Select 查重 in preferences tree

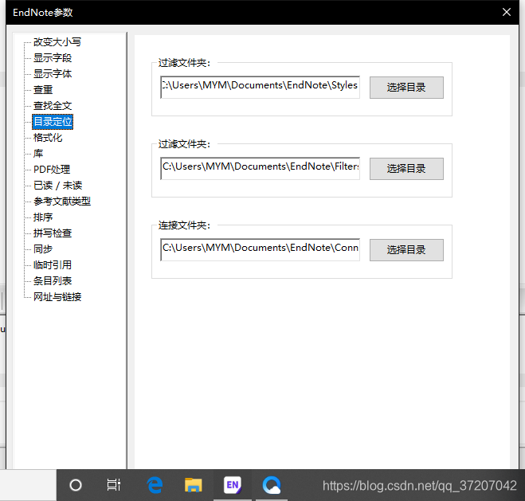43,90
